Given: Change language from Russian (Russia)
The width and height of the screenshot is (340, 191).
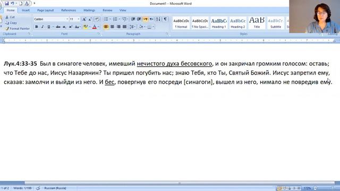Looking at the screenshot, I should (55, 188).
